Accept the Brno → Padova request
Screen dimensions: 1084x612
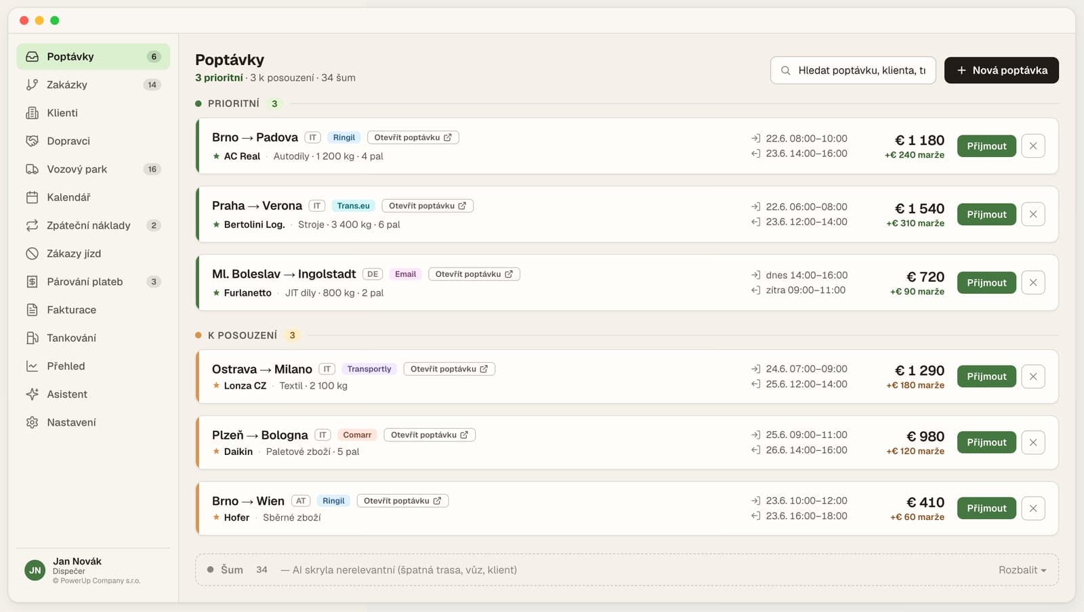(x=986, y=146)
